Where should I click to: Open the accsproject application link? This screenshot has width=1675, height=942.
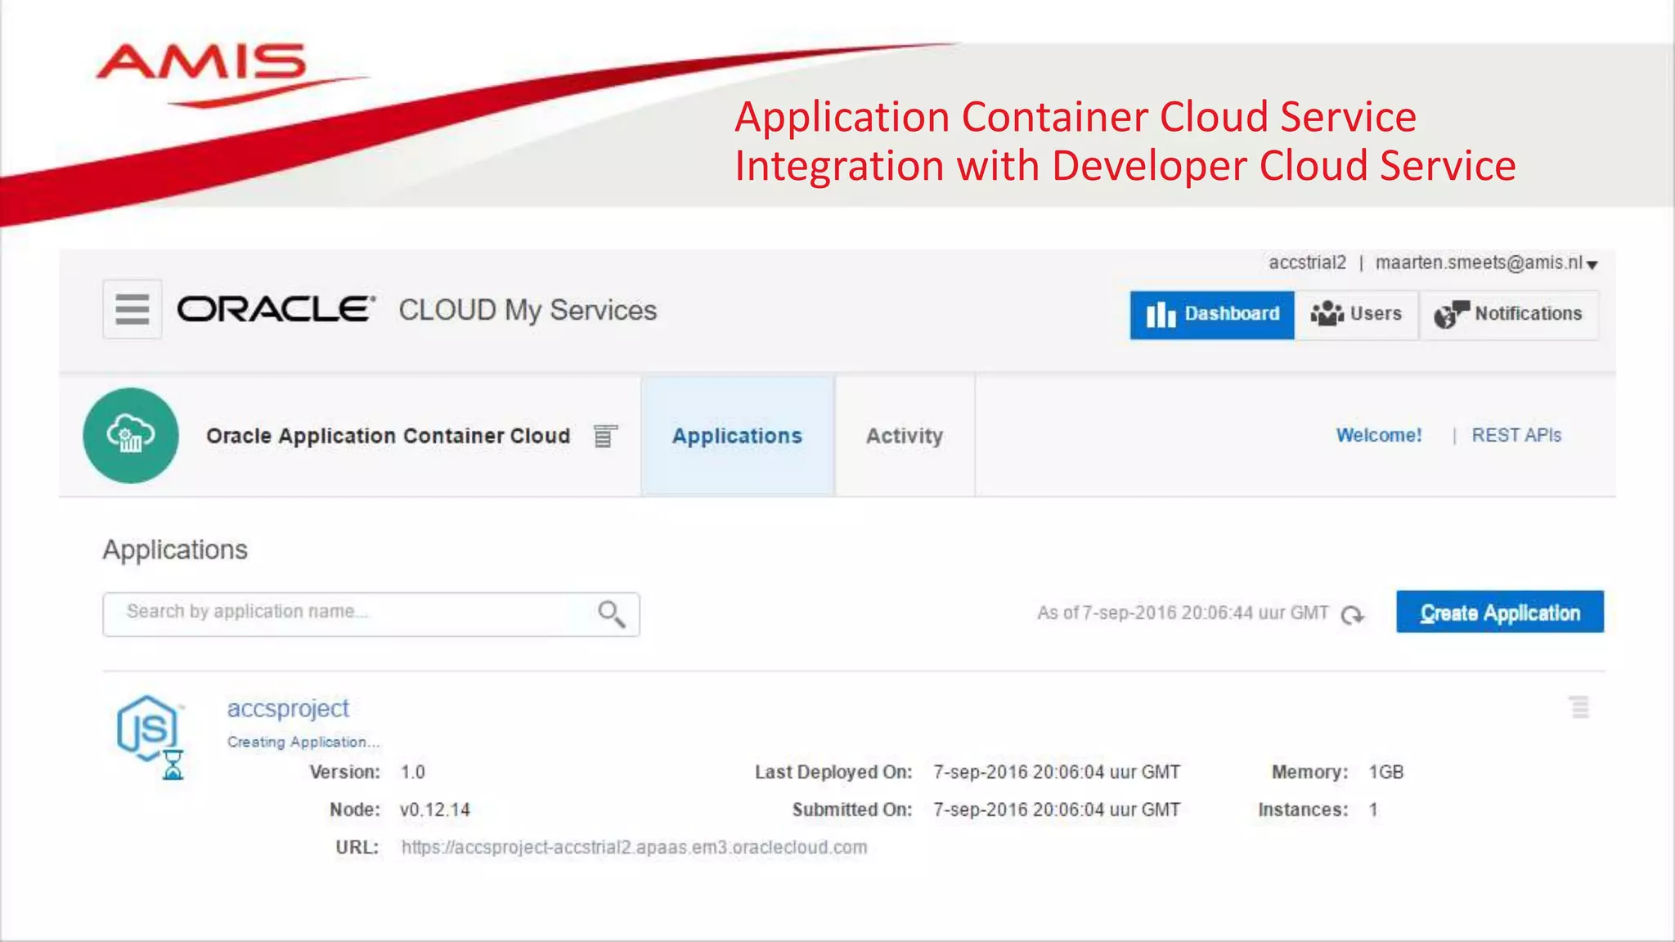pyautogui.click(x=288, y=708)
